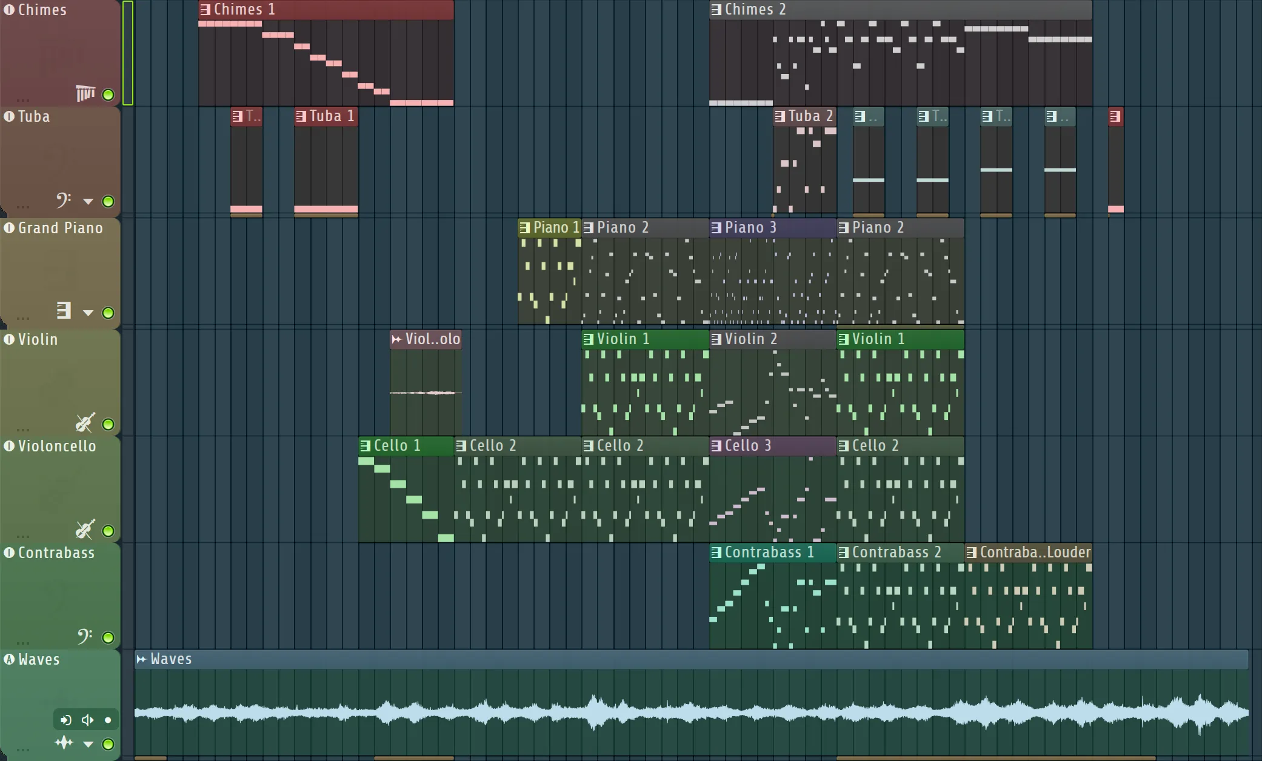
Task: Click the bass clef icon on Contrabass track
Action: point(85,636)
